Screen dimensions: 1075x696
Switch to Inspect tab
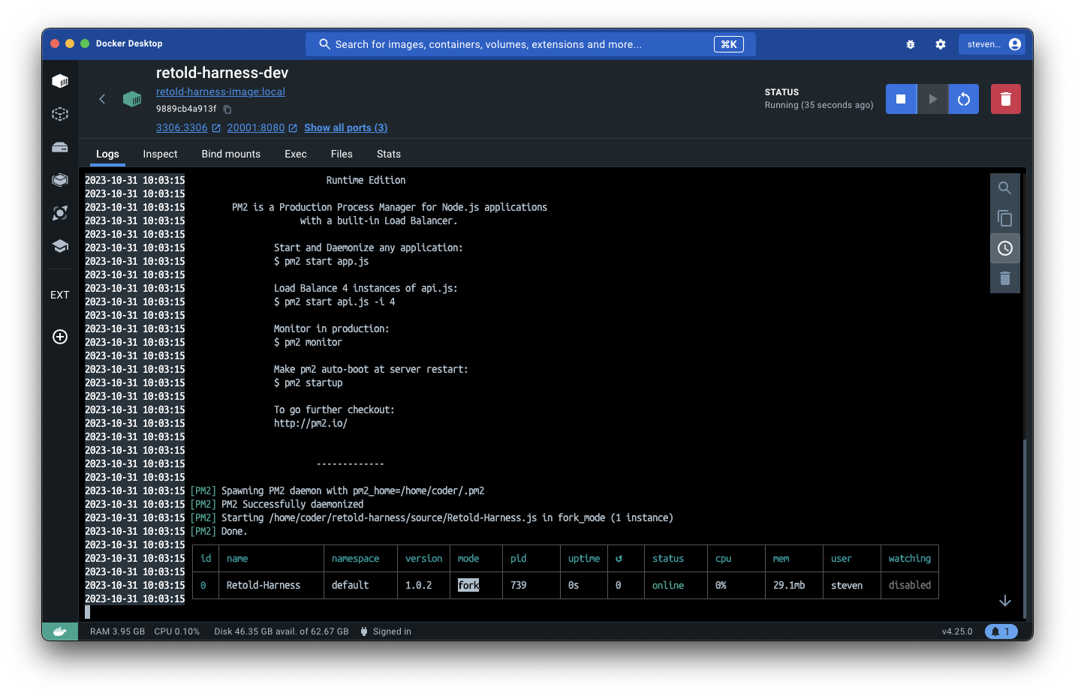161,154
